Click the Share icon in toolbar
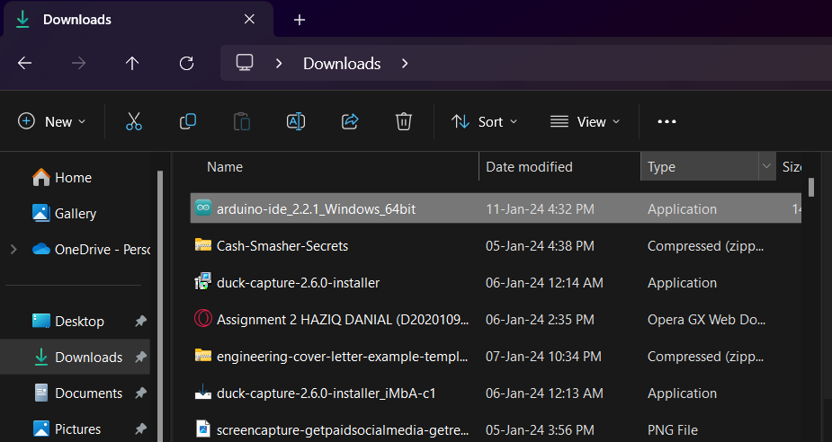832x442 pixels. point(350,121)
